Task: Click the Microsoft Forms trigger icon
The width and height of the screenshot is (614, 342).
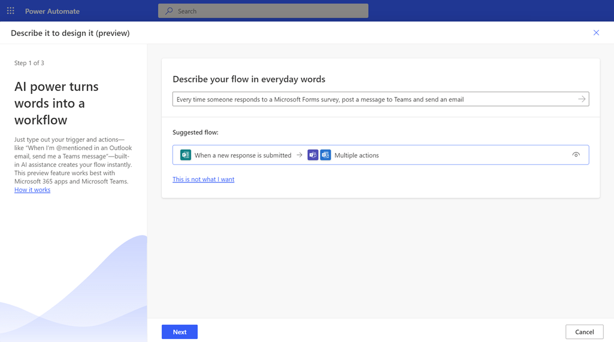Action: 186,155
